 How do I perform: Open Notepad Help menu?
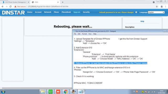(95, 34)
